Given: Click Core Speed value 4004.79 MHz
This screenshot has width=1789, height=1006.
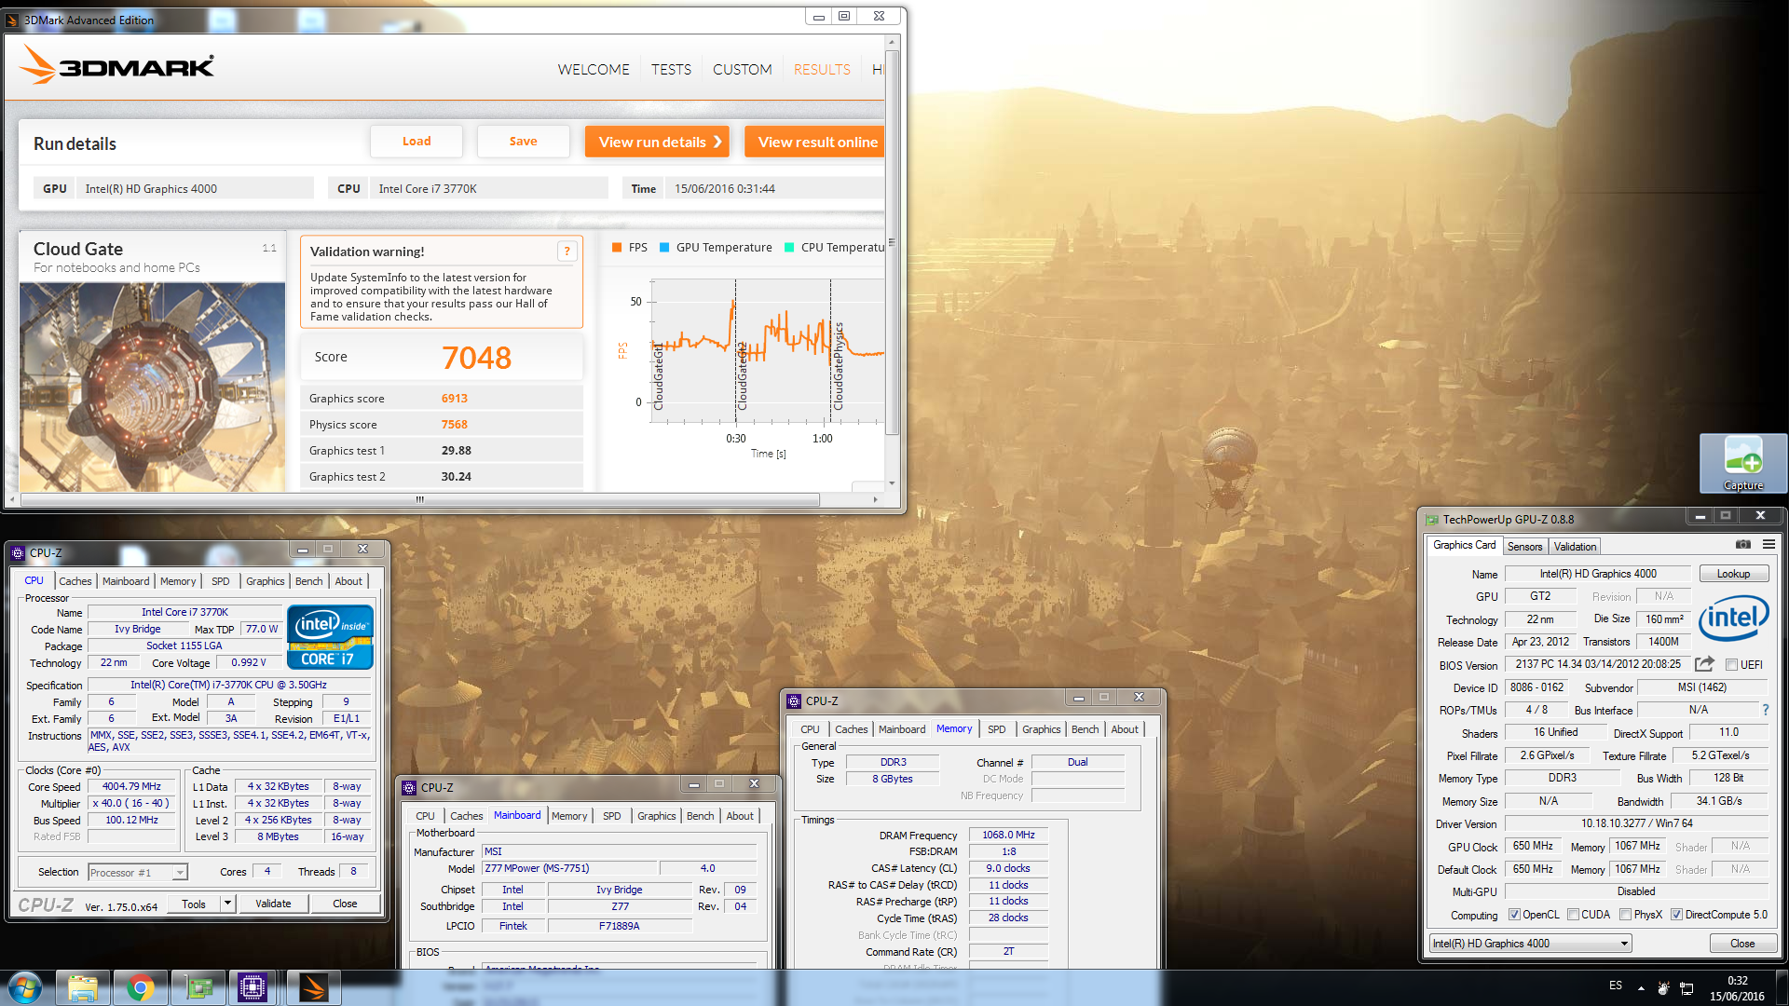Looking at the screenshot, I should click(131, 786).
